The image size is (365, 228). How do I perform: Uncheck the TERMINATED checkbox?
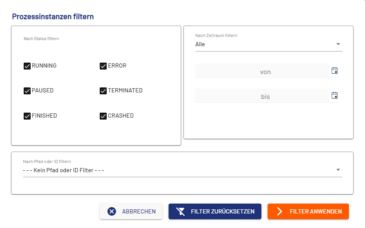point(103,91)
